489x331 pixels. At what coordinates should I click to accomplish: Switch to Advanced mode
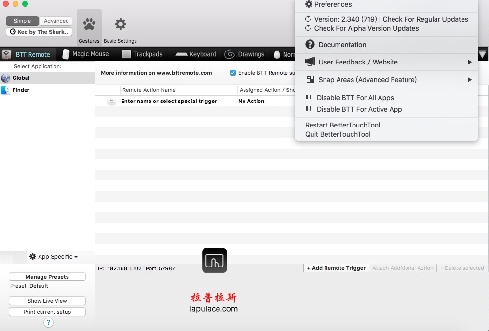pos(56,21)
